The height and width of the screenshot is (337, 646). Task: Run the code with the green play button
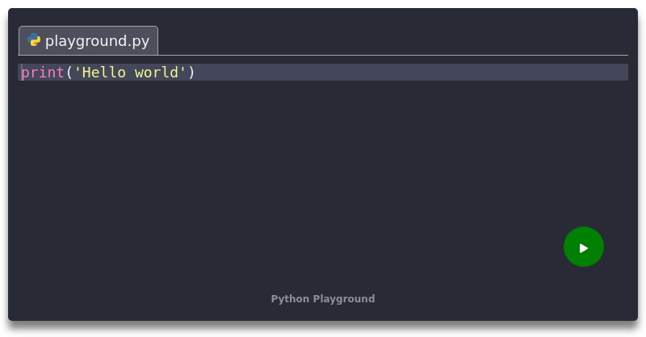coord(583,247)
